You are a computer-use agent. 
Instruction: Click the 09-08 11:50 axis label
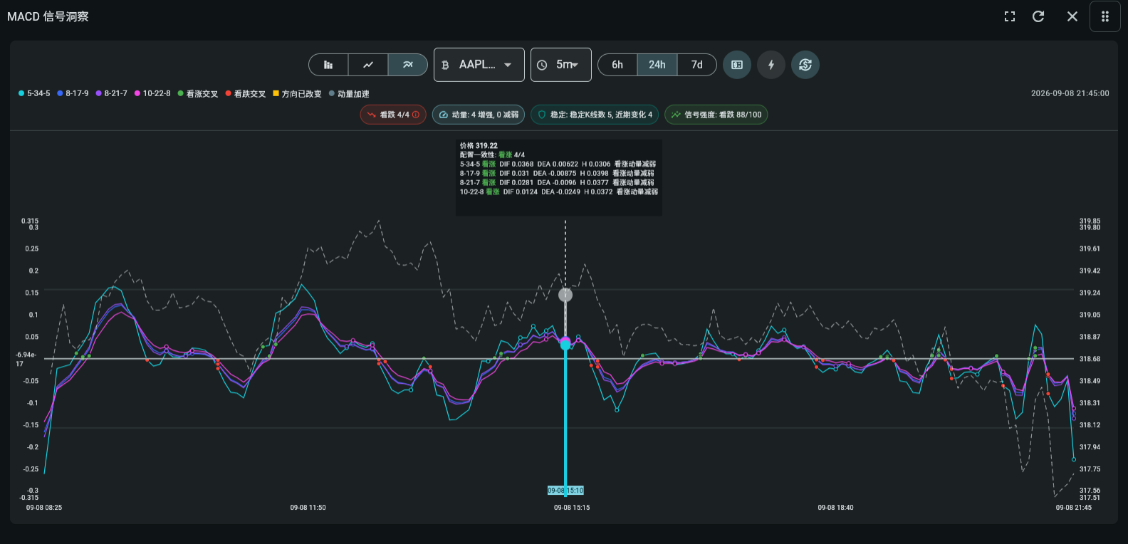[308, 508]
